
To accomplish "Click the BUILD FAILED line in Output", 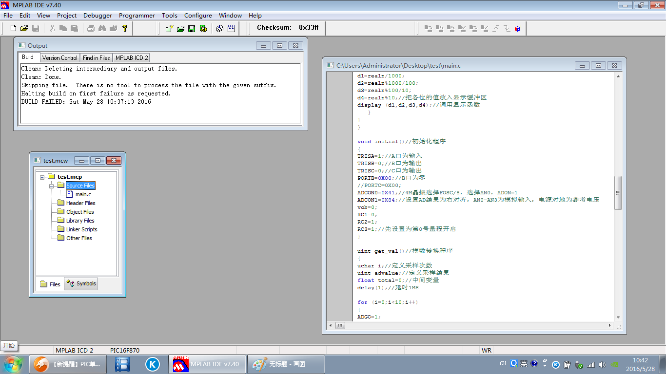I will point(86,102).
